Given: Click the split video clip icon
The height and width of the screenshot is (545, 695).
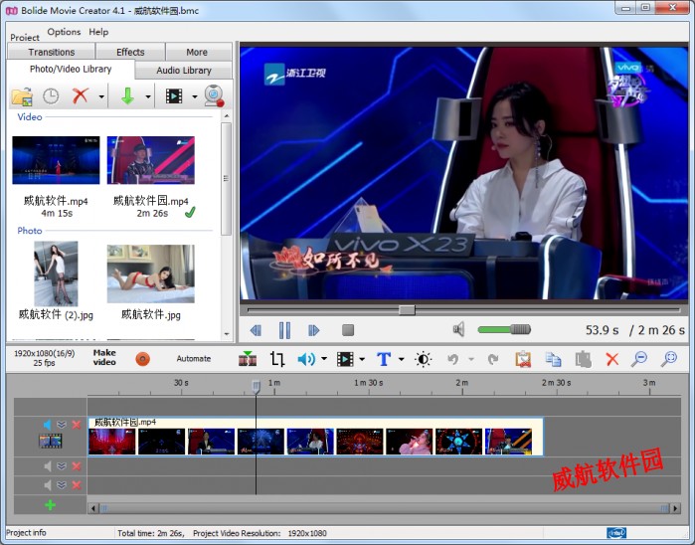Looking at the screenshot, I should coord(248,359).
